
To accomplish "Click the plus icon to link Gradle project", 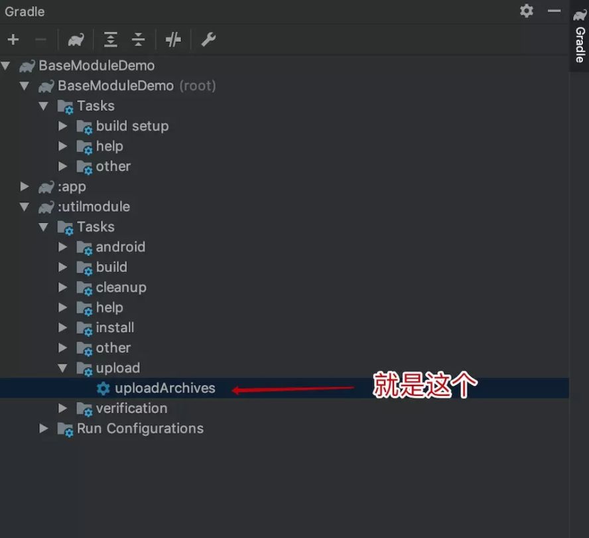I will pyautogui.click(x=13, y=39).
